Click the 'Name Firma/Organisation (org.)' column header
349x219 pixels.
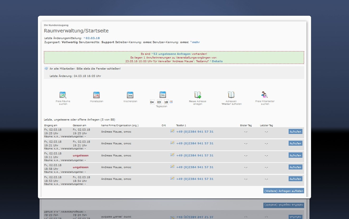120,125
